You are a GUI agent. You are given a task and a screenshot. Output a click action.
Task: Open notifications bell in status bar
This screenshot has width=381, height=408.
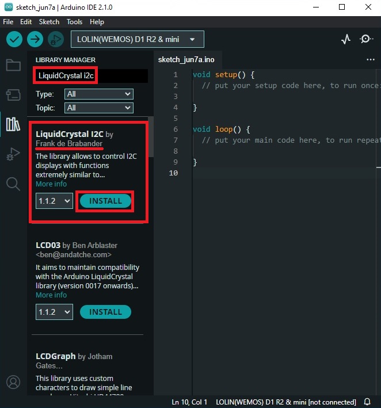tap(367, 402)
